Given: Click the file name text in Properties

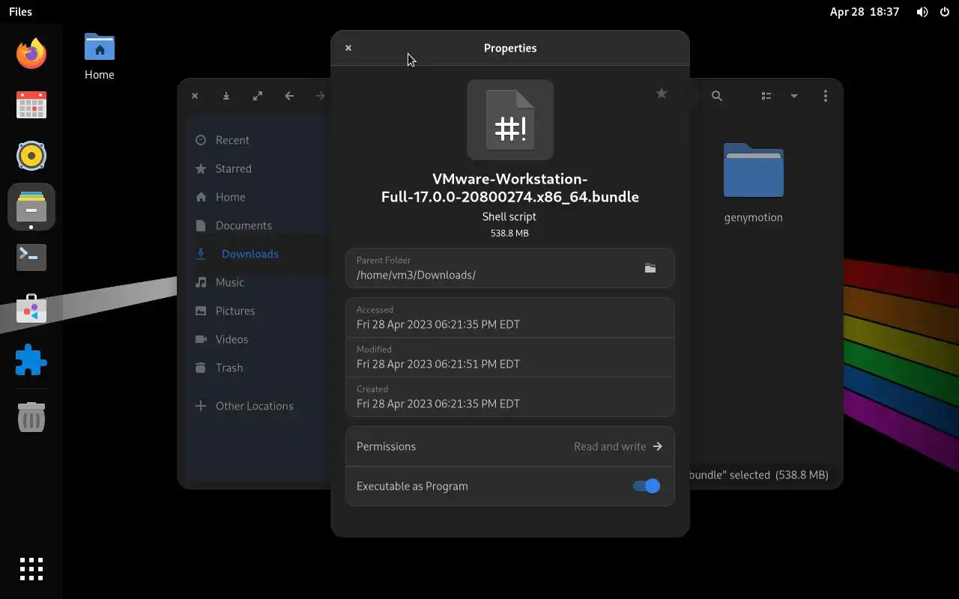Looking at the screenshot, I should pyautogui.click(x=510, y=188).
